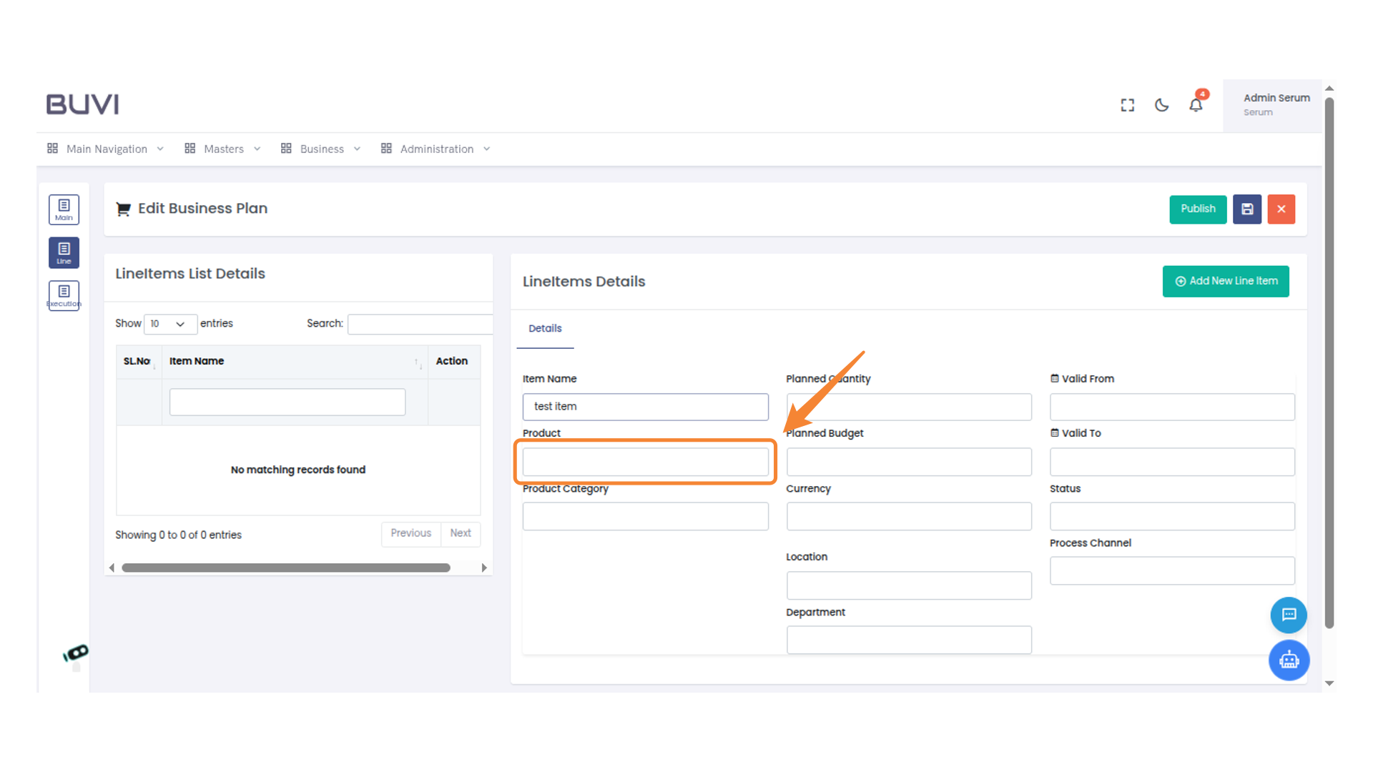Open the robot assistant icon
1373x772 pixels.
(1289, 660)
